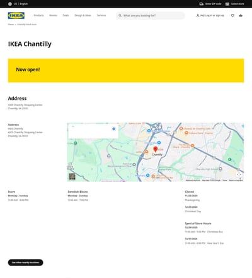
Task: Click the blue directions diamond icon on map
Action: [113, 129]
